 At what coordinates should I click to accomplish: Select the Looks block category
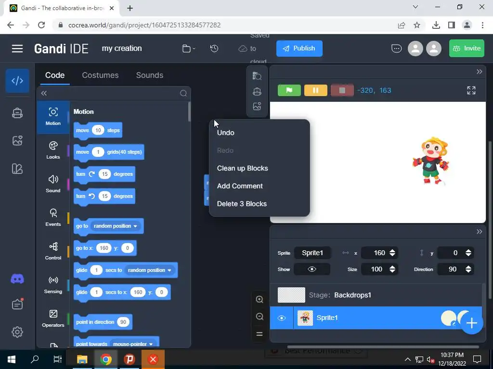coord(53,150)
